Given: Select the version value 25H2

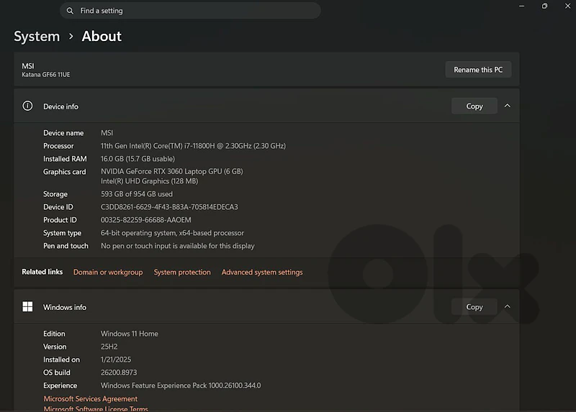Looking at the screenshot, I should 109,347.
